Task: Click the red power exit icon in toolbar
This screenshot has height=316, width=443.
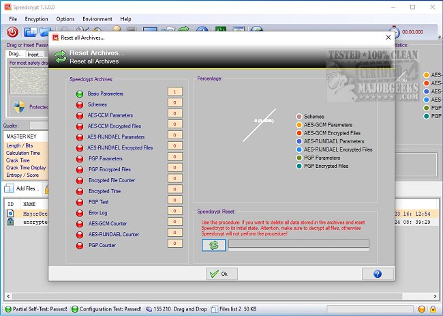Action: click(x=12, y=32)
